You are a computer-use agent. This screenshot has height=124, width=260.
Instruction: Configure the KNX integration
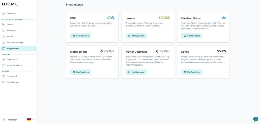[81, 36]
